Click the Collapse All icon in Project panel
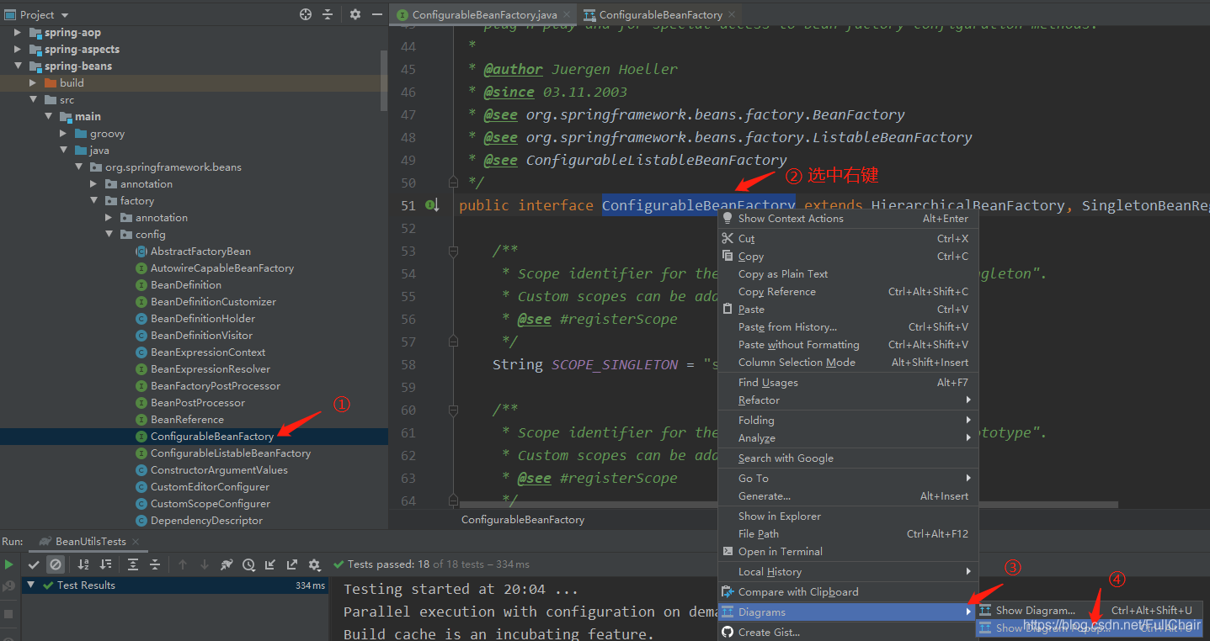The height and width of the screenshot is (641, 1210). pos(328,14)
